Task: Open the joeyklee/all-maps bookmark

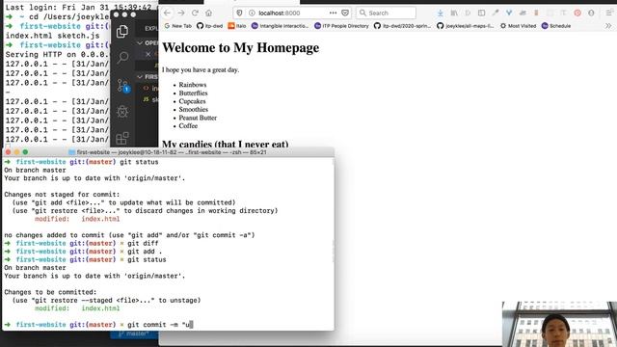Action: point(466,26)
